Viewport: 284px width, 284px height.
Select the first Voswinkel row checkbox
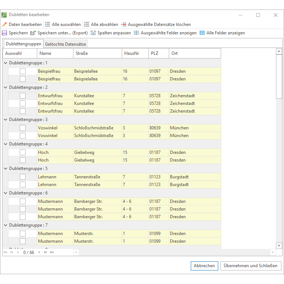(x=23, y=128)
